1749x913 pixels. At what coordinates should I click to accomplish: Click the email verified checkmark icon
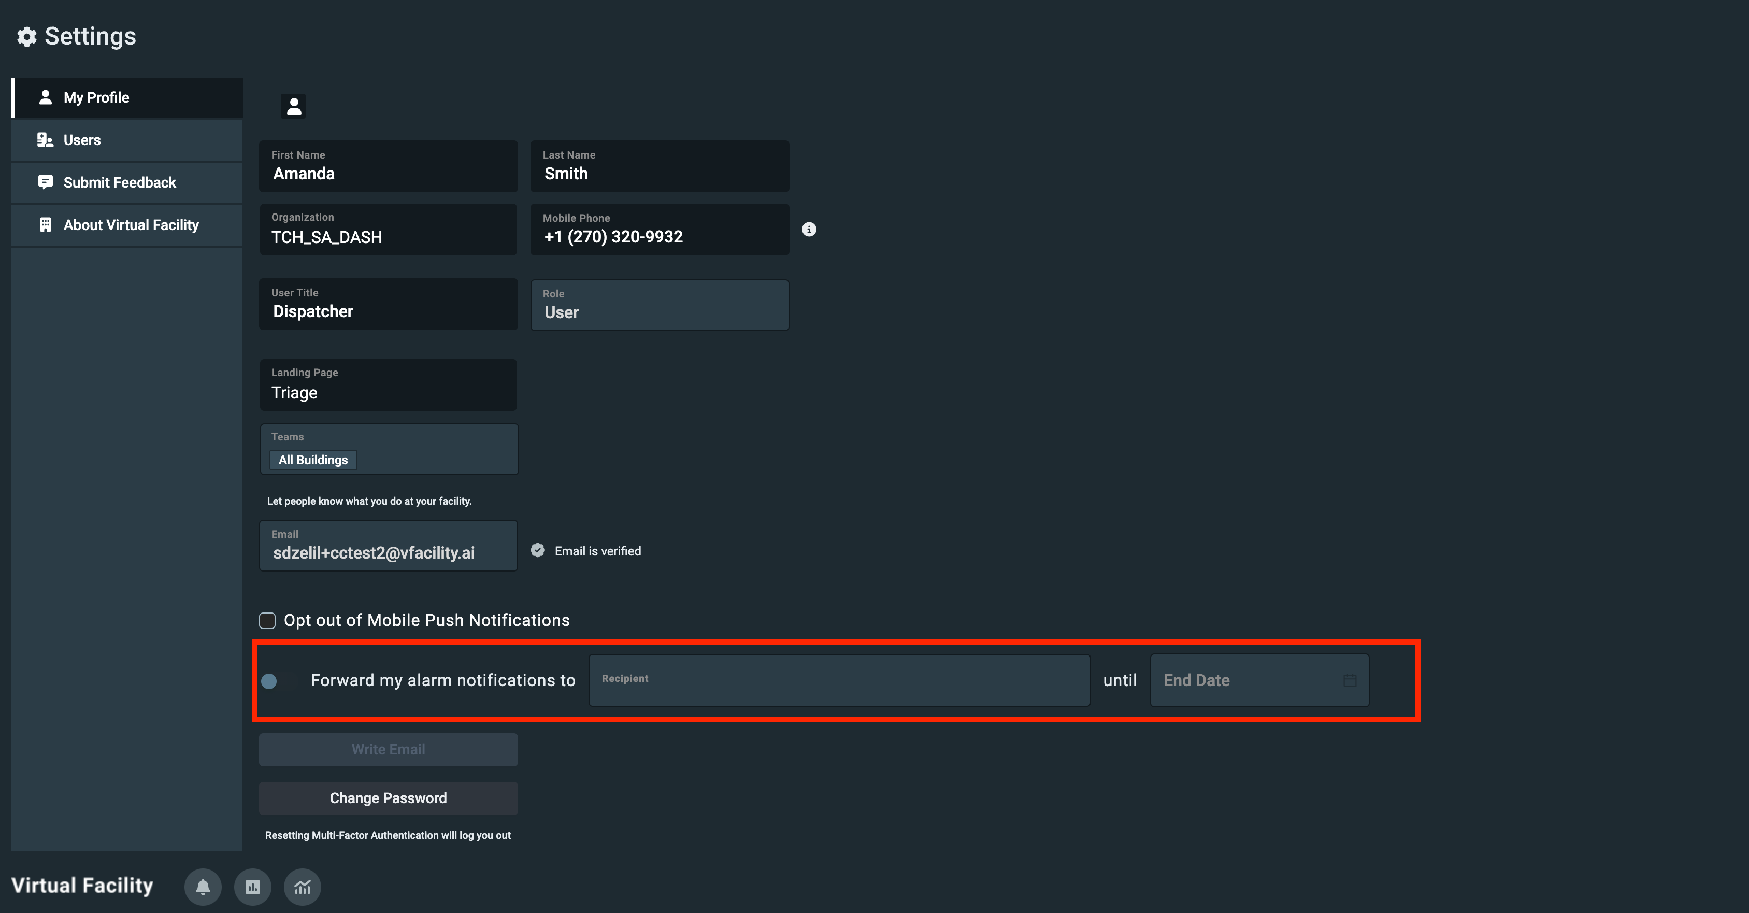[537, 550]
